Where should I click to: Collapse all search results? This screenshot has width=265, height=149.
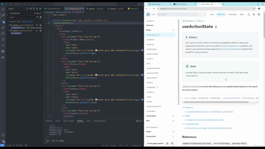coord(40,9)
